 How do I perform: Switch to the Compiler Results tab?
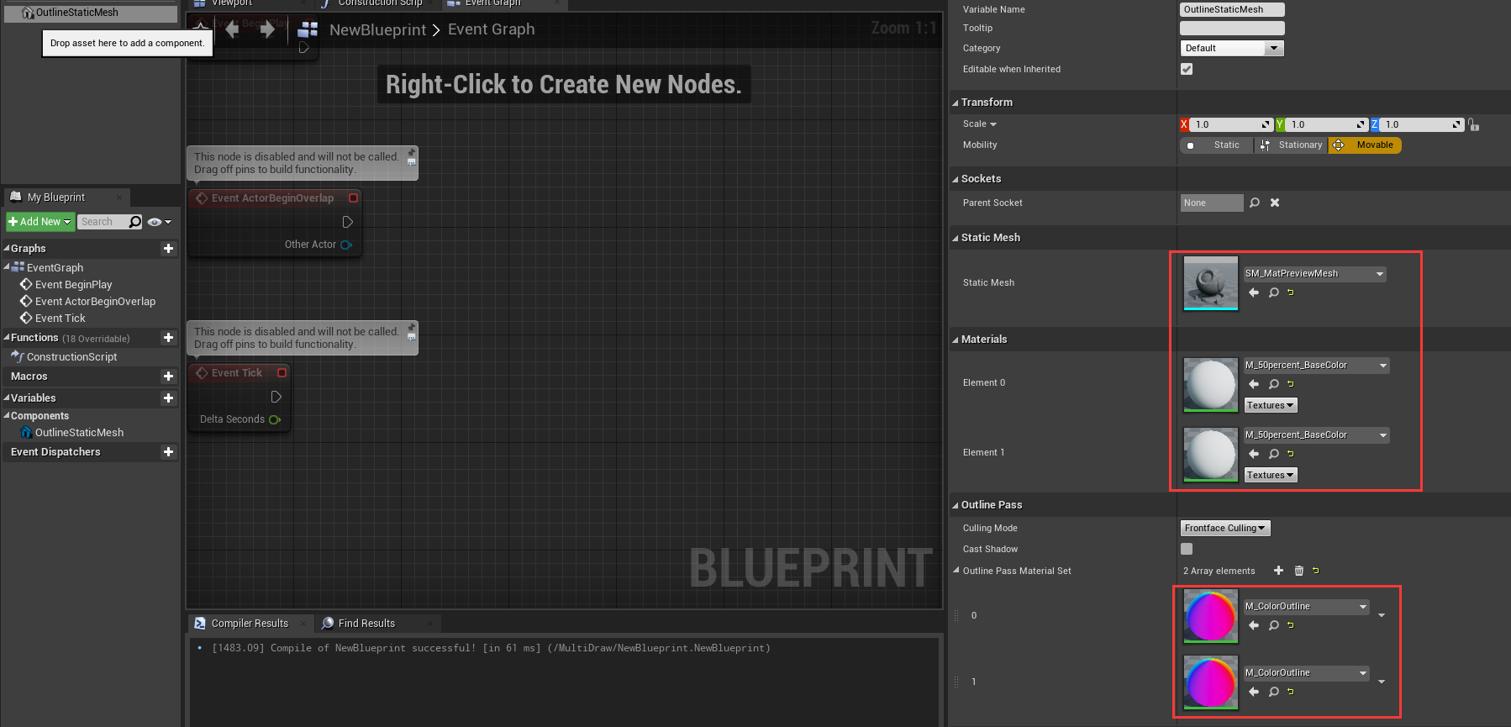point(249,623)
